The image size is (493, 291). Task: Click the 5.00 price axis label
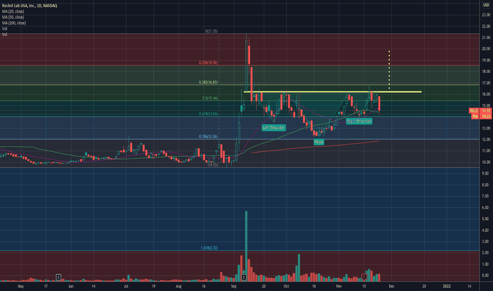tap(486, 219)
